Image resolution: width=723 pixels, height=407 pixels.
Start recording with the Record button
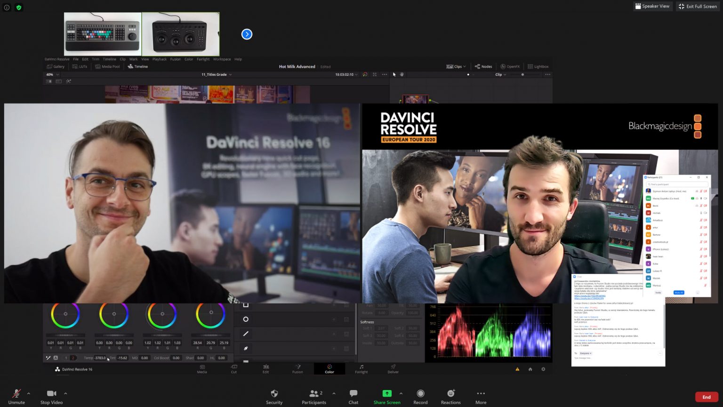pyautogui.click(x=420, y=397)
